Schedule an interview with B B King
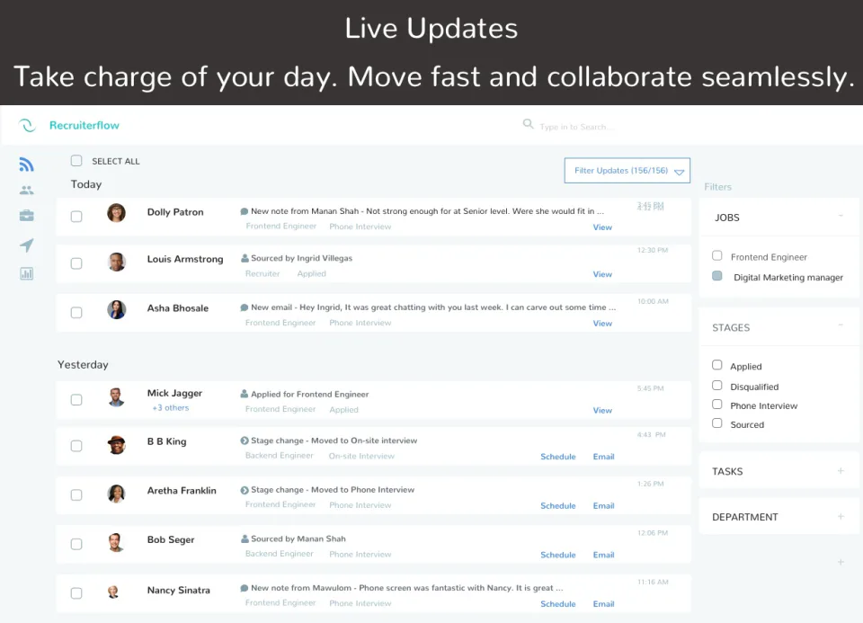863x623 pixels. coord(557,457)
